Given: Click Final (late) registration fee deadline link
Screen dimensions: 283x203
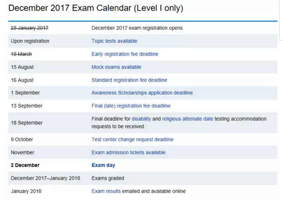Looking at the screenshot, I should coord(131,106).
